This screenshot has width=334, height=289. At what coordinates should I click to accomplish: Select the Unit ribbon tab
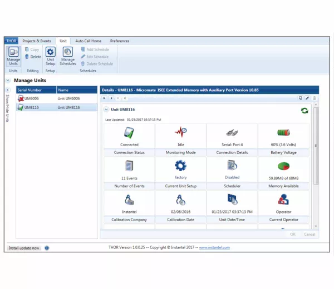pos(63,41)
